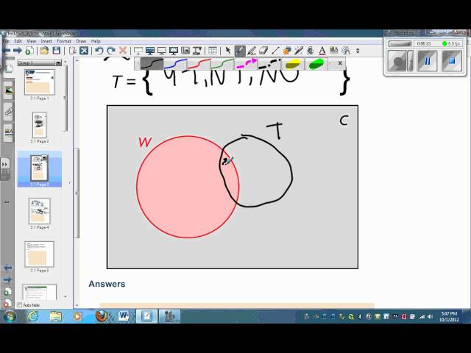Viewport: 471px width, 353px height.
Task: Open a file with the folder icon
Action: coord(44,51)
